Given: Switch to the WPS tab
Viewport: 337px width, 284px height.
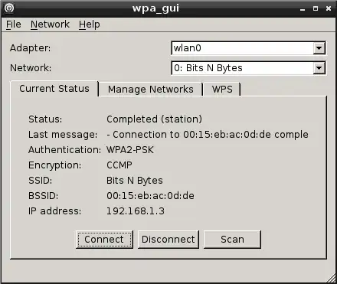Looking at the screenshot, I should tap(222, 90).
